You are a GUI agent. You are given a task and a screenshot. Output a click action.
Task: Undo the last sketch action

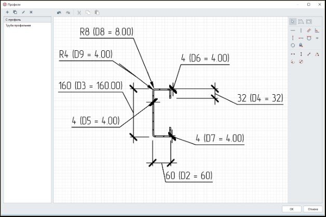coord(59,12)
